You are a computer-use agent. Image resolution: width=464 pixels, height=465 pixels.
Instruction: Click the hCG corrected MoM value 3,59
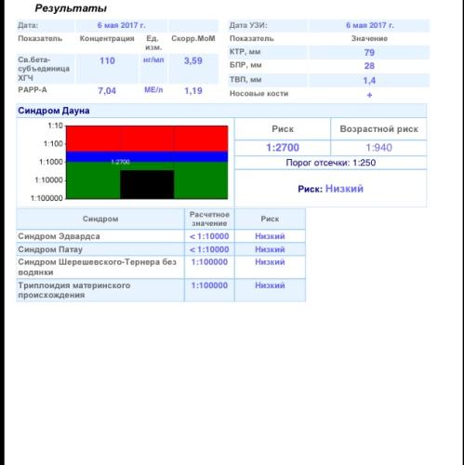pos(193,60)
